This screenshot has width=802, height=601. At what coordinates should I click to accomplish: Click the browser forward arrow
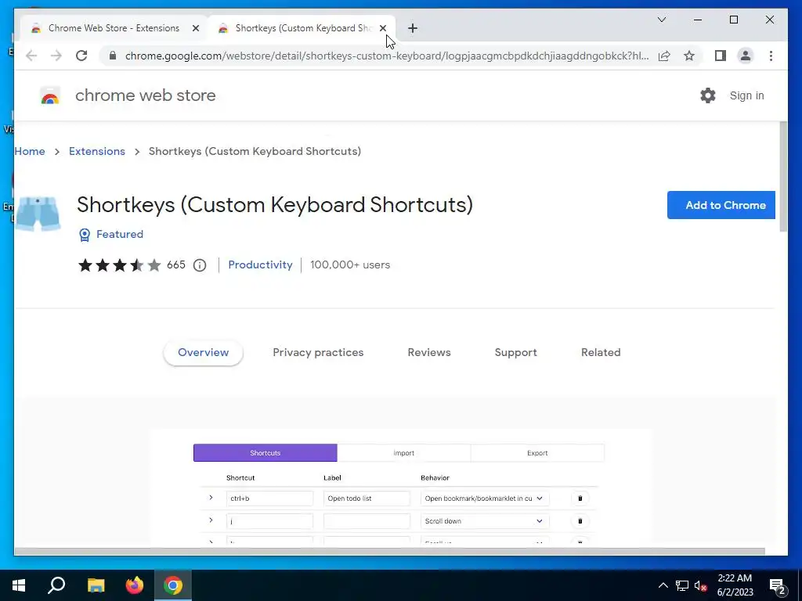[x=56, y=56]
